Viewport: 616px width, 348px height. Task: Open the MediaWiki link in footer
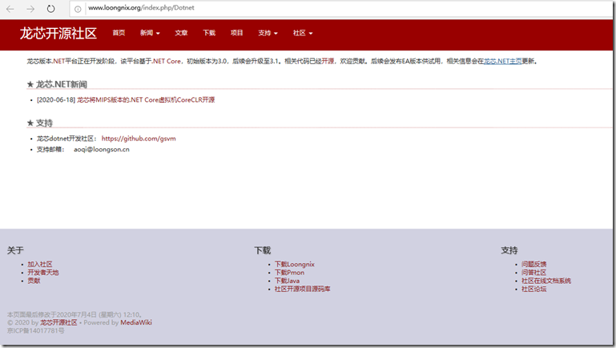[136, 322]
